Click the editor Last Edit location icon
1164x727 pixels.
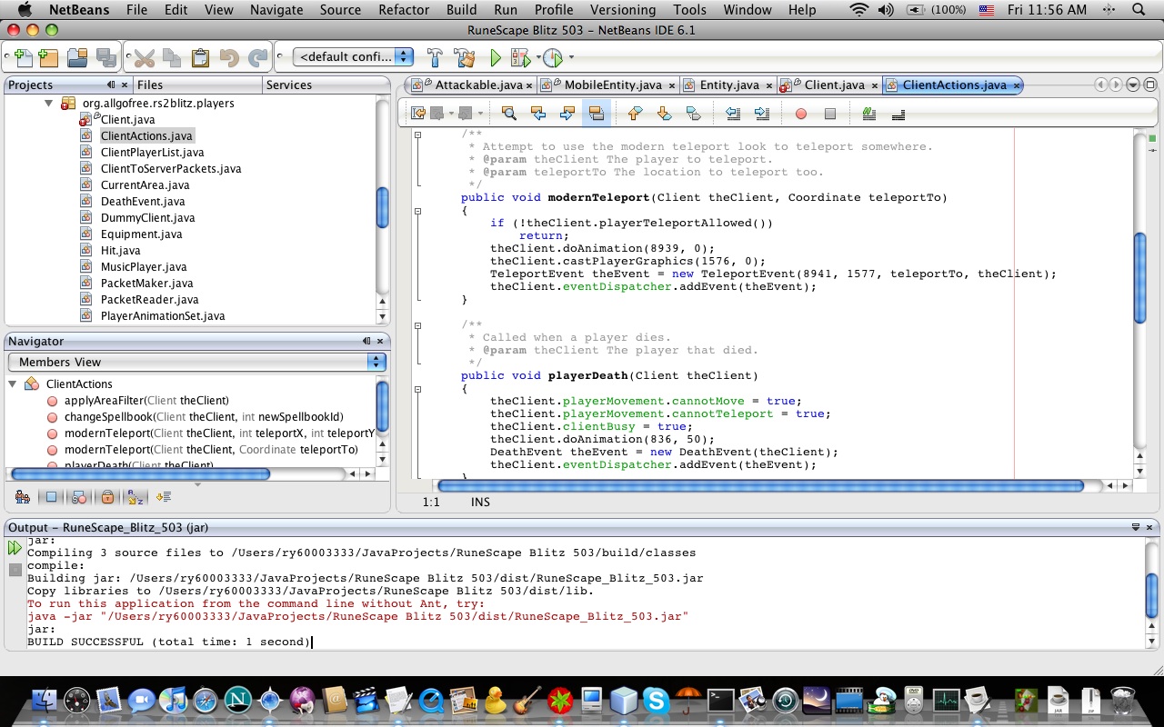(x=418, y=114)
